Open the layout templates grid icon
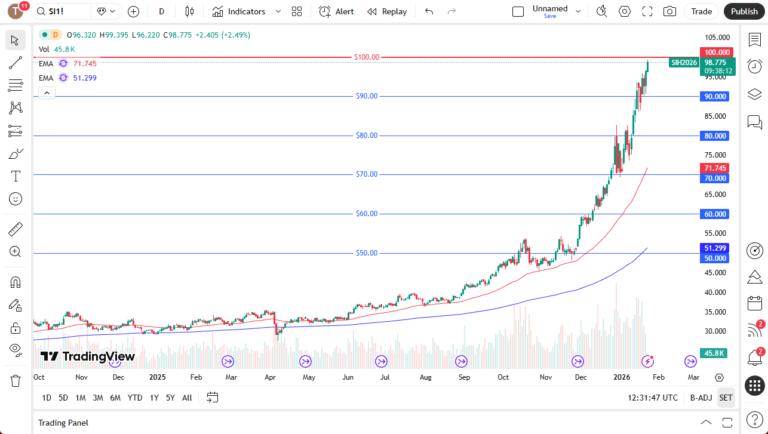 tap(297, 11)
